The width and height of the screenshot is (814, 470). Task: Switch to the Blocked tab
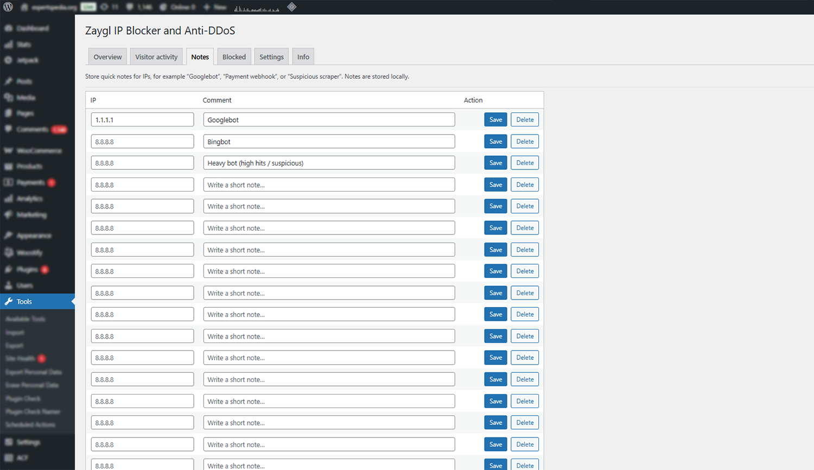pyautogui.click(x=234, y=56)
